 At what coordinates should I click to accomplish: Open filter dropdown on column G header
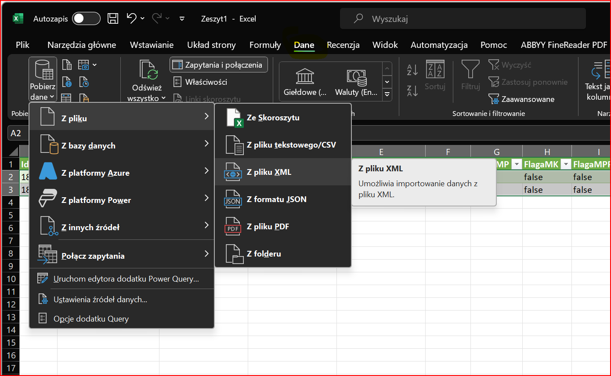[517, 164]
